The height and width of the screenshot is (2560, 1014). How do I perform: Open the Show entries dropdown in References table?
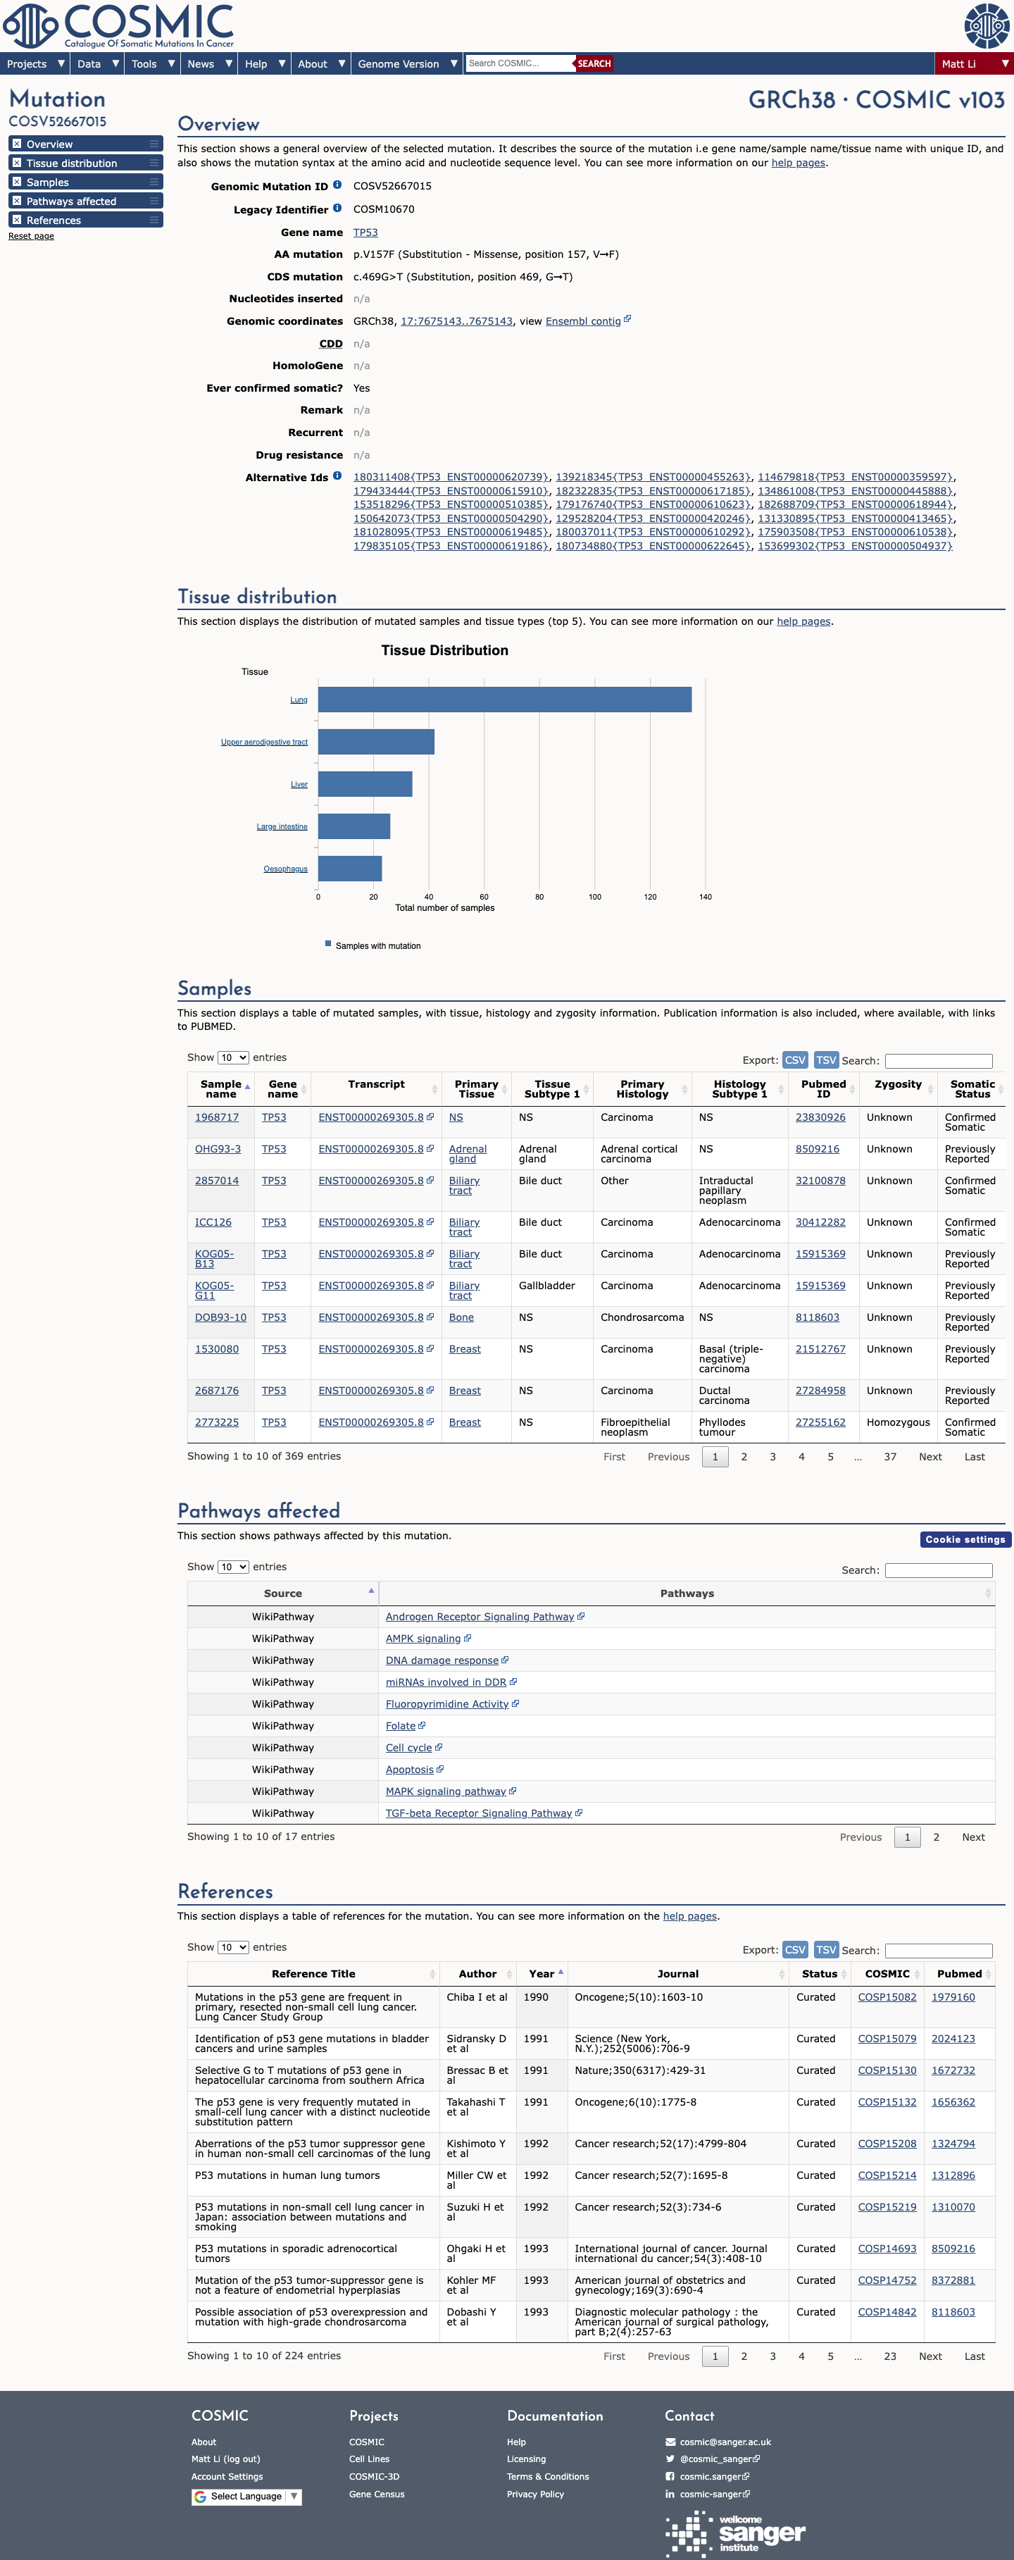tap(233, 1947)
